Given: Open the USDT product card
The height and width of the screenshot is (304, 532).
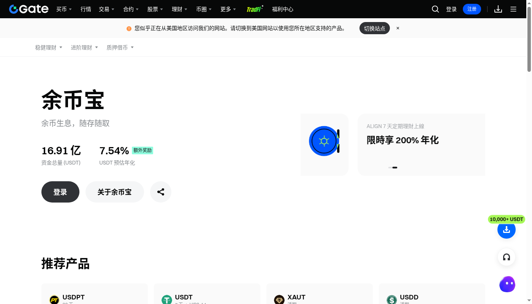Looking at the screenshot, I should [207, 294].
